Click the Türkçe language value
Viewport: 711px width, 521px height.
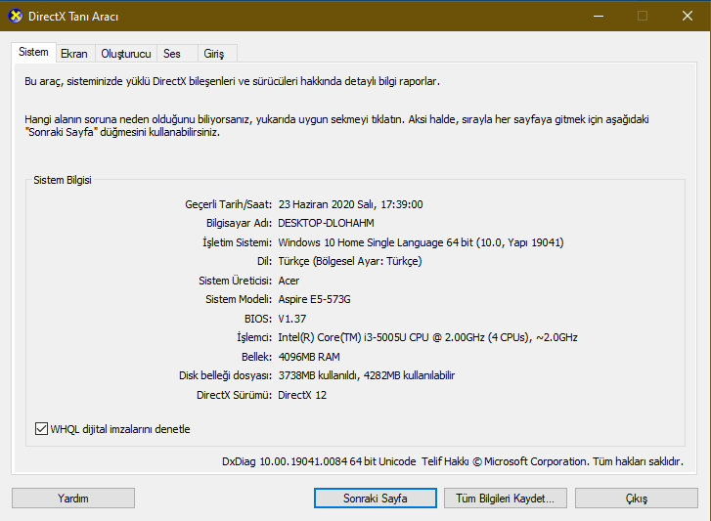click(x=349, y=261)
